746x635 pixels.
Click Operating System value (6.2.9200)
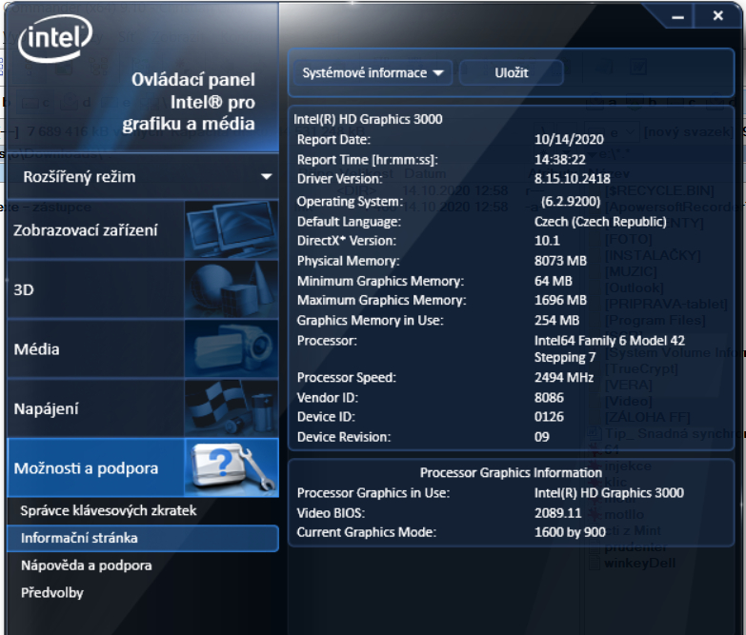571,202
